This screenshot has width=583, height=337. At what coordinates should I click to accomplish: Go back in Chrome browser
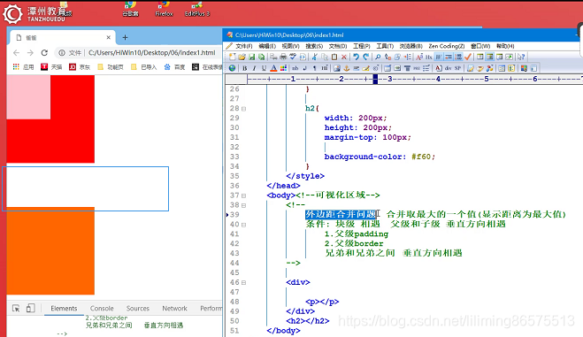pos(16,53)
